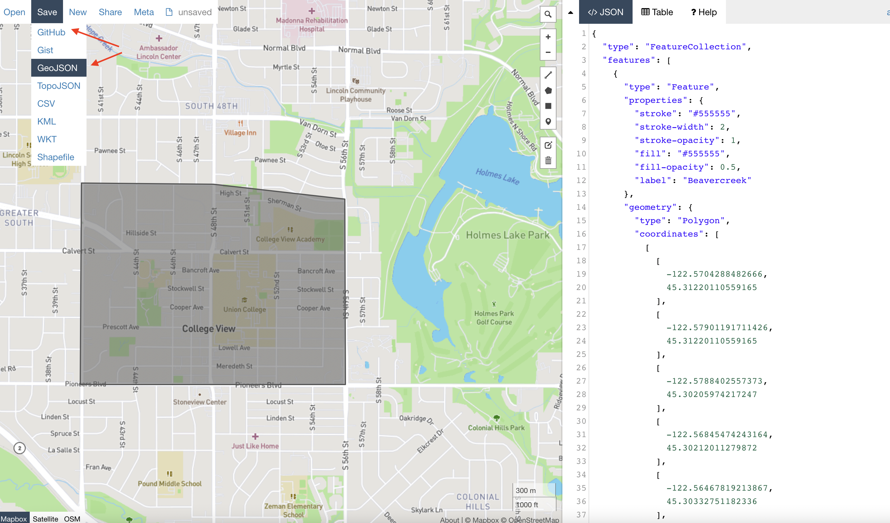Click the Ambassador Lincoln Center label

pyautogui.click(x=158, y=52)
